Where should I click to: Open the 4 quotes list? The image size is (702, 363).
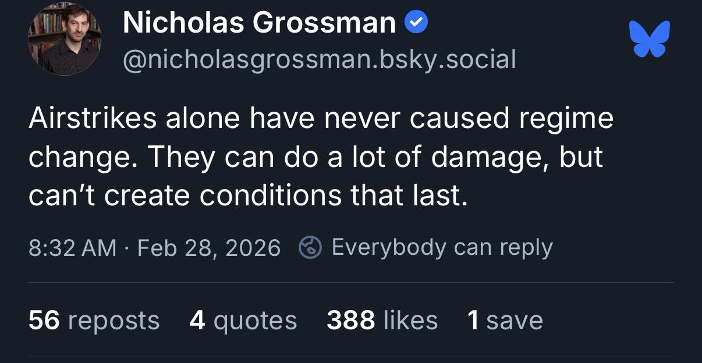[x=243, y=320]
